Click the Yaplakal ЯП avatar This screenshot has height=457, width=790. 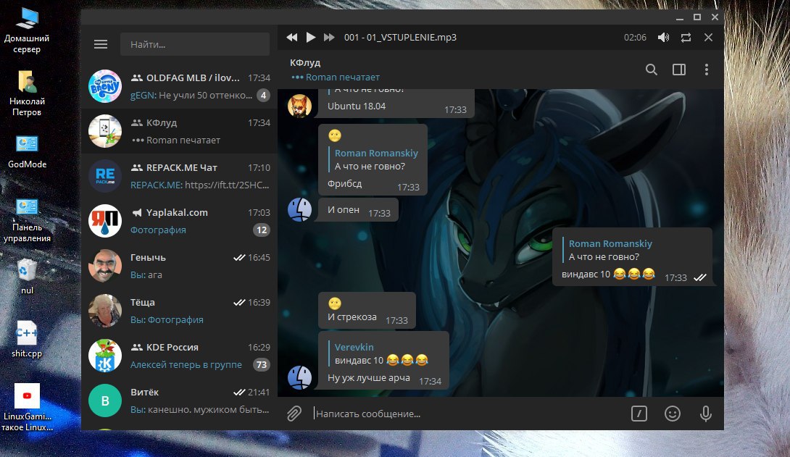pos(105,221)
